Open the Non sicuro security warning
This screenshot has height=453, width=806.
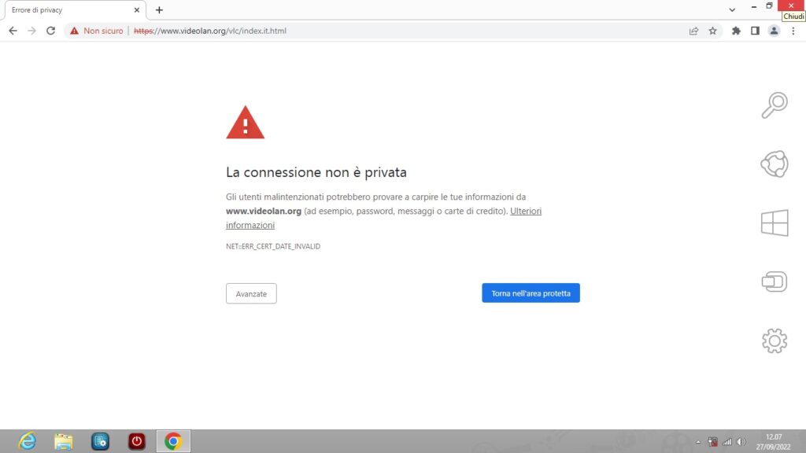tap(97, 31)
